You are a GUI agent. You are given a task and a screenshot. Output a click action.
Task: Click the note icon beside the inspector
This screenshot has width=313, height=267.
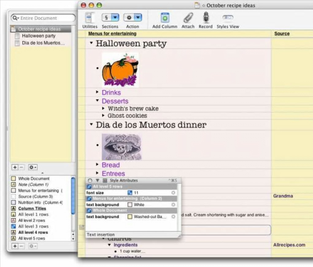(82, 227)
